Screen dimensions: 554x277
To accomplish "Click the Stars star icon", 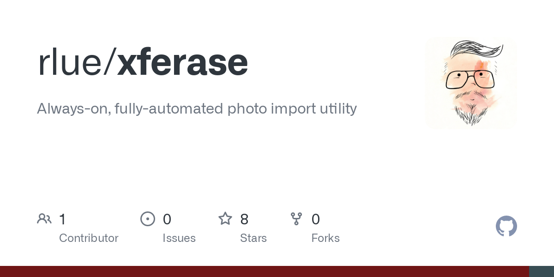I will point(225,218).
